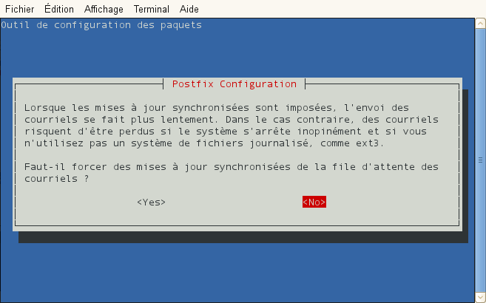Open the Fichier menu
This screenshot has height=303, width=486.
click(x=19, y=9)
